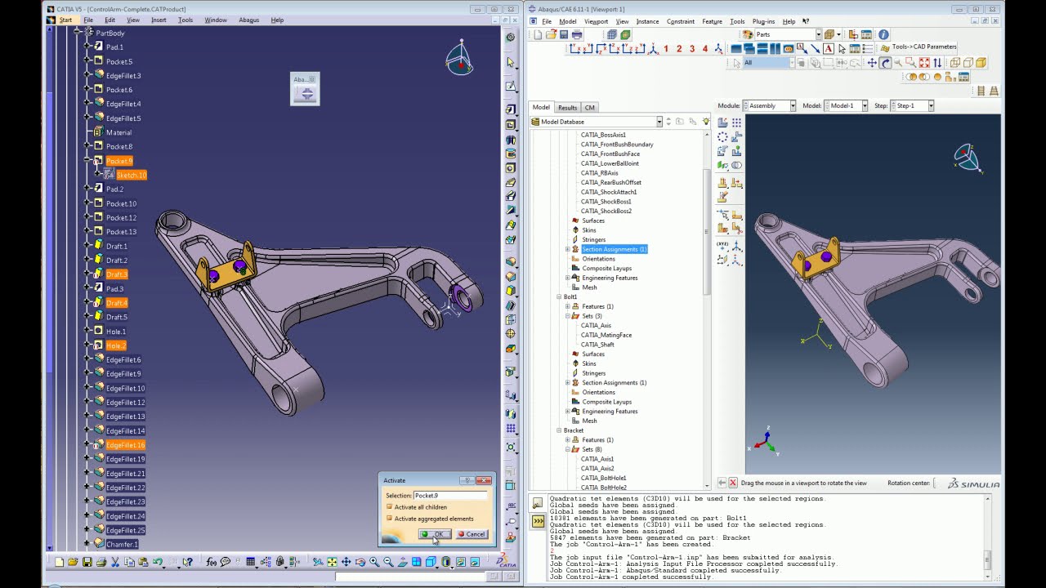Screen dimensions: 1046x588
Task: Click command line toggle icon beside message area
Action: click(x=538, y=521)
